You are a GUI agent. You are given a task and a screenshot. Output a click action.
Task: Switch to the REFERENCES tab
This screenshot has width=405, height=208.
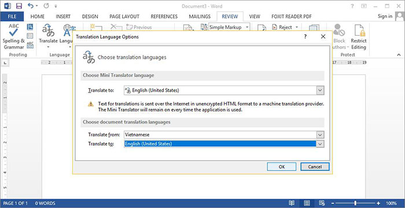[164, 17]
